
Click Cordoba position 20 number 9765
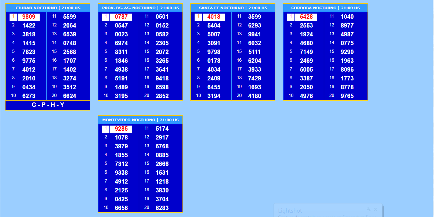pos(347,96)
